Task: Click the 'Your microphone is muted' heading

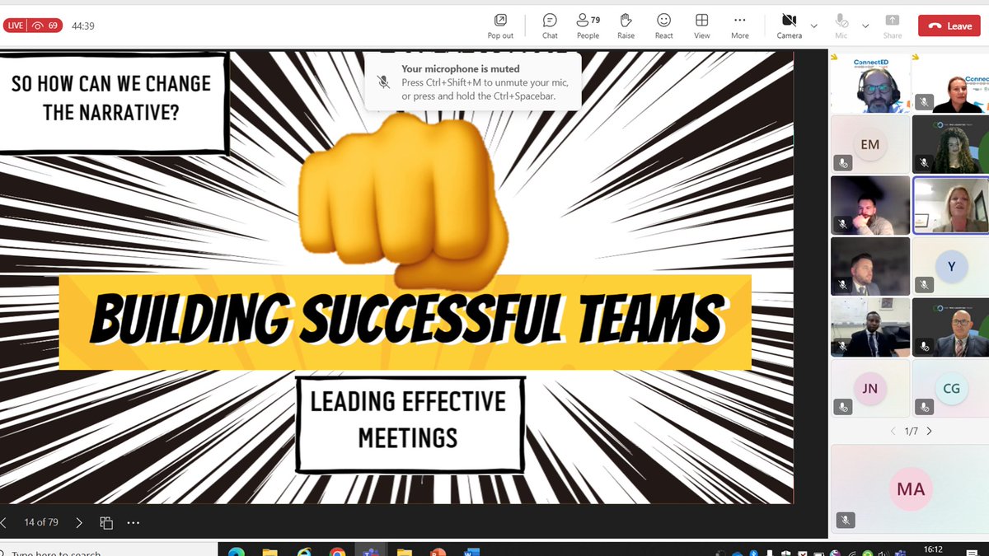Action: 460,69
